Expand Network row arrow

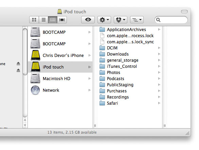click(90, 90)
